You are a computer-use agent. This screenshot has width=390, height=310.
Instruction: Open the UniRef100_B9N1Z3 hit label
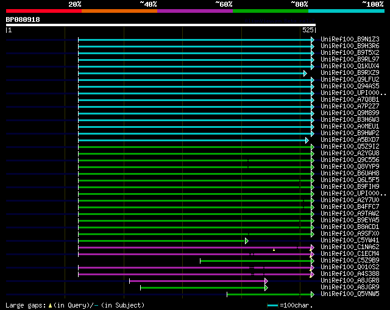point(350,39)
